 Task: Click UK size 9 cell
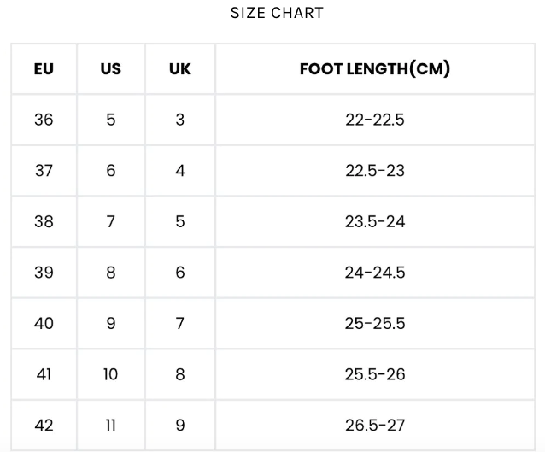(x=179, y=425)
